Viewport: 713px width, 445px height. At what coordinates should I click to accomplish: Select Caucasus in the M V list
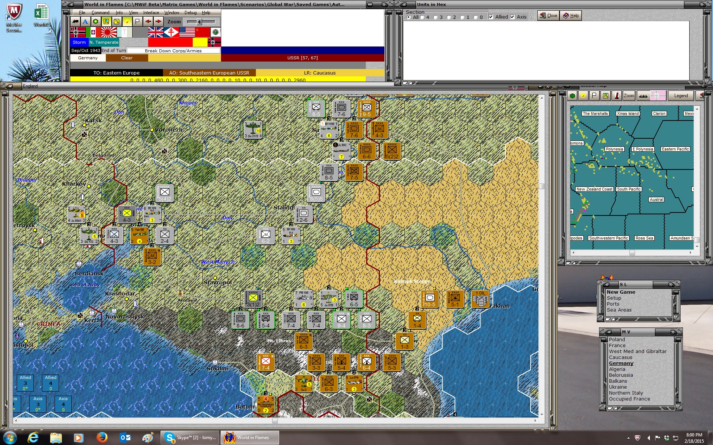click(621, 357)
